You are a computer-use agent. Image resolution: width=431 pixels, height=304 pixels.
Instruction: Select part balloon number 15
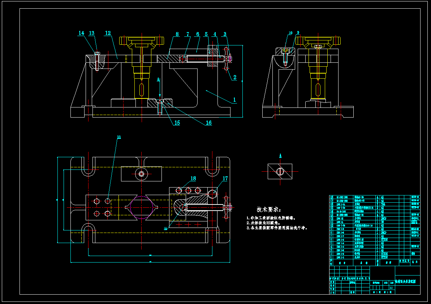pos(177,123)
